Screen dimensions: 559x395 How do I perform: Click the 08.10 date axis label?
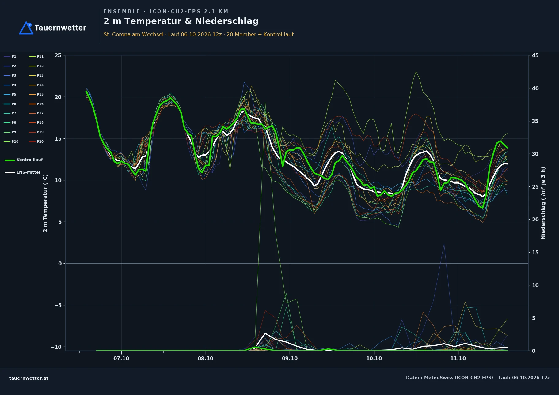pos(206,359)
